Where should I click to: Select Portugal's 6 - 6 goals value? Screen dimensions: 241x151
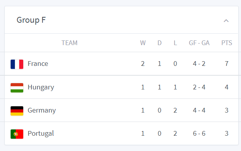[199, 133]
